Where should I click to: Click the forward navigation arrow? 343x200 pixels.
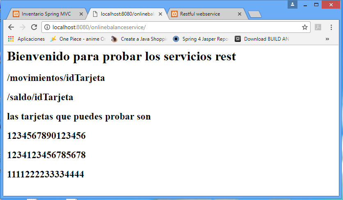pos(23,27)
